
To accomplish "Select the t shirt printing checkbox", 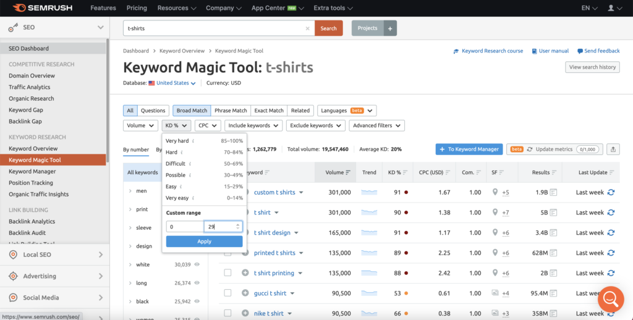I will pos(227,273).
